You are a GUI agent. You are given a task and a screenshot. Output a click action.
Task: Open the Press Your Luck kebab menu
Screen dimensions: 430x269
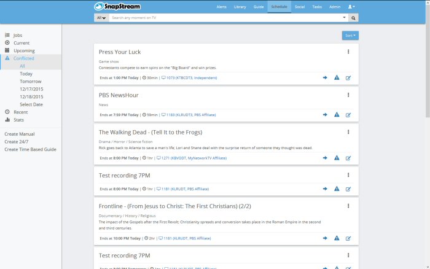click(x=348, y=52)
